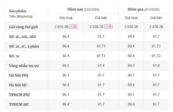
Task: Click the world gold sell price 2.939,3$
Action: click(156, 27)
